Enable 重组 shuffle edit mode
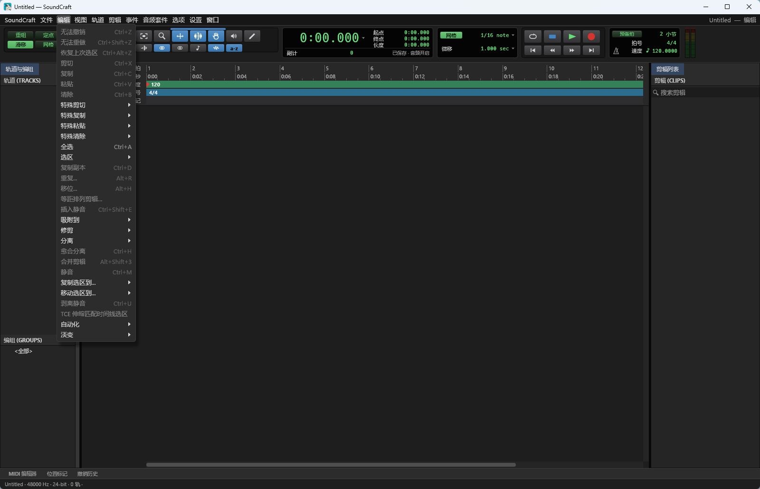Viewport: 760px width, 489px height. pyautogui.click(x=20, y=35)
